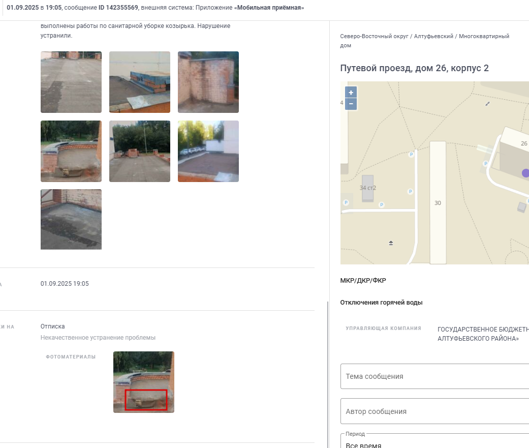This screenshot has width=529, height=448.
Task: Zoom out the map with minus button
Action: pos(351,104)
